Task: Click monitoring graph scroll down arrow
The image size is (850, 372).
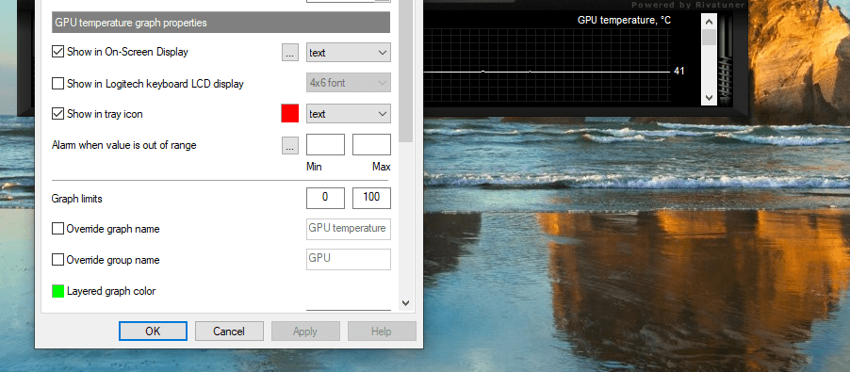Action: pyautogui.click(x=709, y=98)
